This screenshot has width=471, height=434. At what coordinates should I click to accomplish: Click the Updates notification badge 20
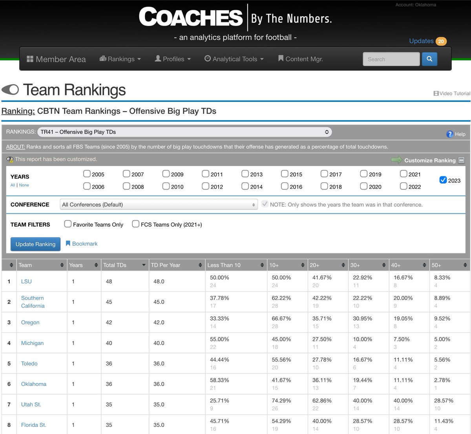click(441, 41)
